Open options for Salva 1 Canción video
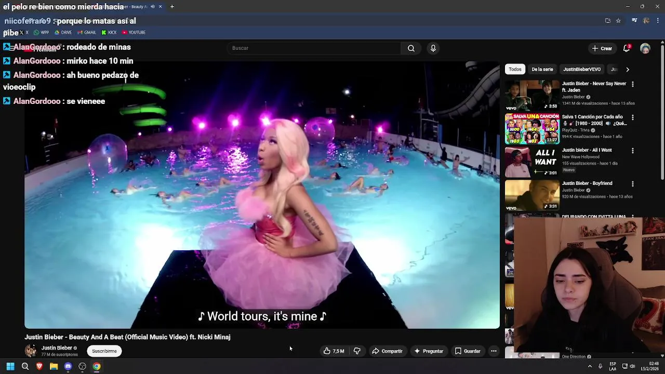This screenshot has height=374, width=665. pyautogui.click(x=632, y=117)
